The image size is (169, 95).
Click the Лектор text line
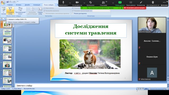coord(92,73)
